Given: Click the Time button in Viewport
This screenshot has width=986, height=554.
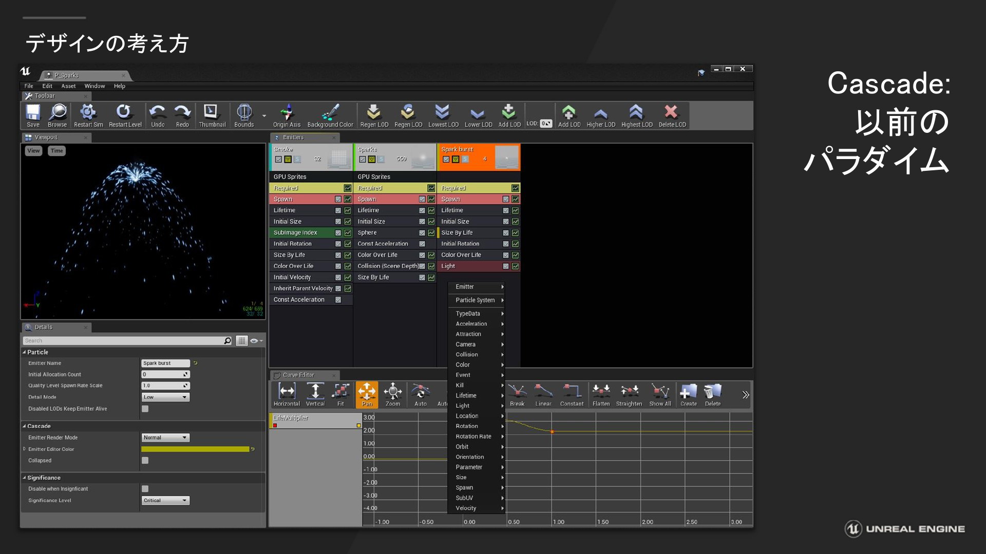Looking at the screenshot, I should 56,151.
